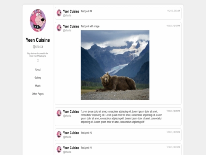Open the bear mountain image
This screenshot has height=155, width=206.
(115, 65)
